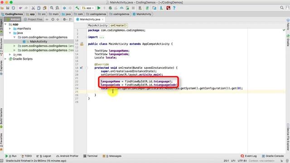Open the Gradle side panel
Image resolution: width=290 pixels, height=163 pixels.
(x=288, y=40)
